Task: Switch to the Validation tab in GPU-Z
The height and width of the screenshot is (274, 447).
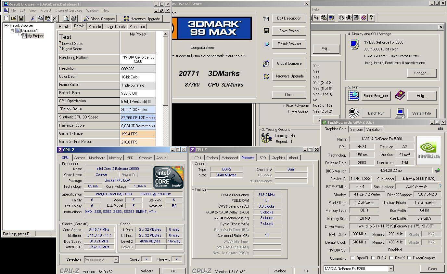Action: click(x=374, y=129)
